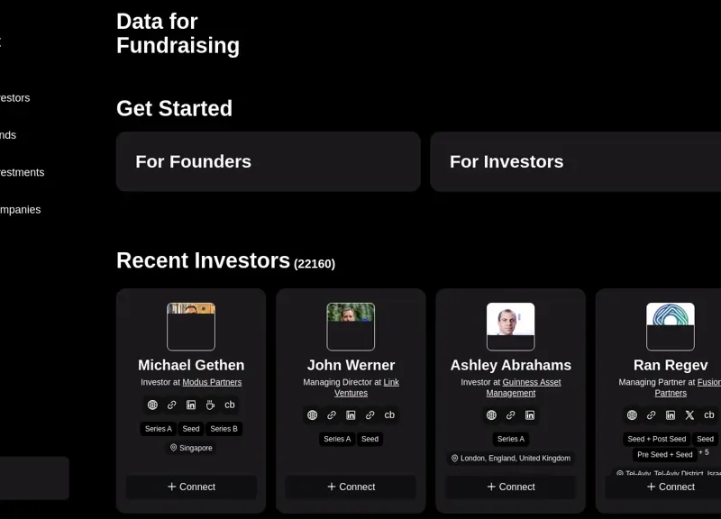Follow the Modus Partners link
721x519 pixels.
click(x=212, y=382)
